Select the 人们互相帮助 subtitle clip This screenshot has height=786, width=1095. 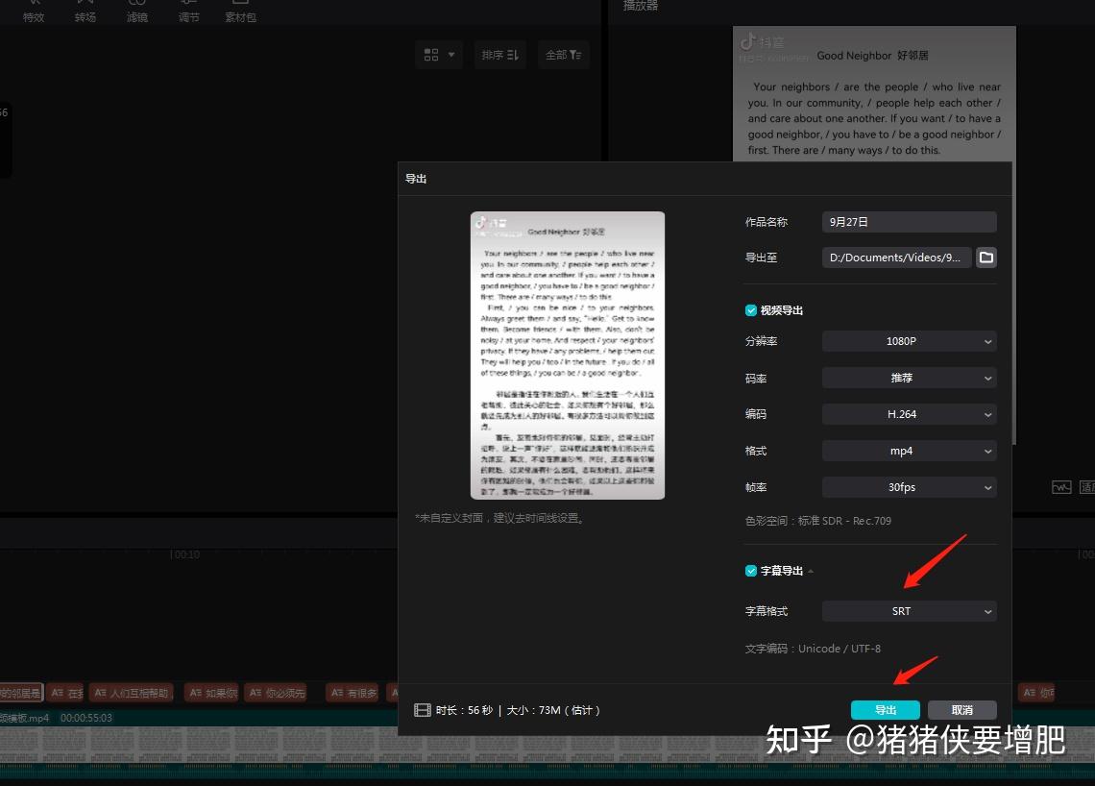(x=132, y=693)
